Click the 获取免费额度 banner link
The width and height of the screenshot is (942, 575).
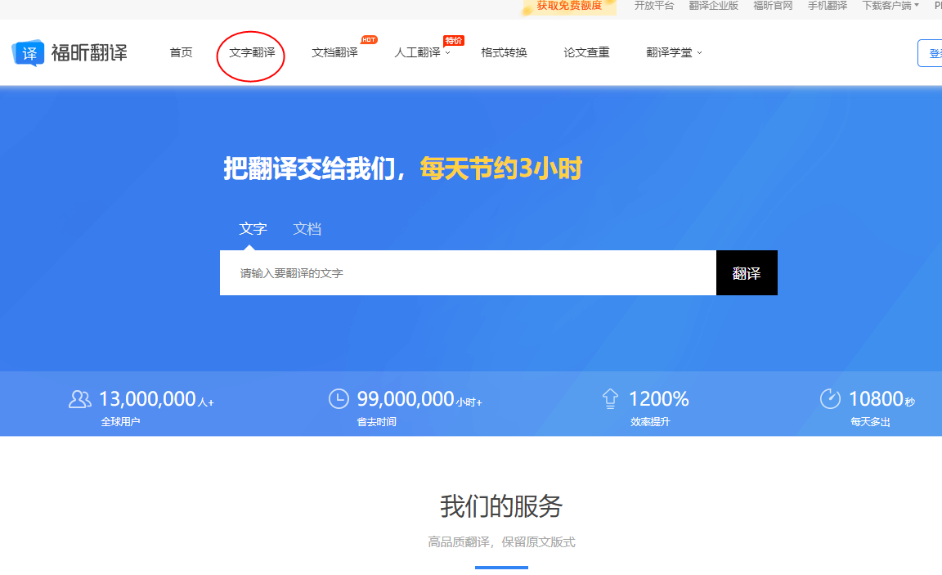coord(569,6)
